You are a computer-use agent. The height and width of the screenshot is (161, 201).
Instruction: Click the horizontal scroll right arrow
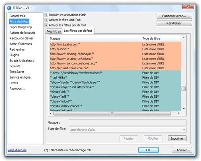click(x=179, y=114)
